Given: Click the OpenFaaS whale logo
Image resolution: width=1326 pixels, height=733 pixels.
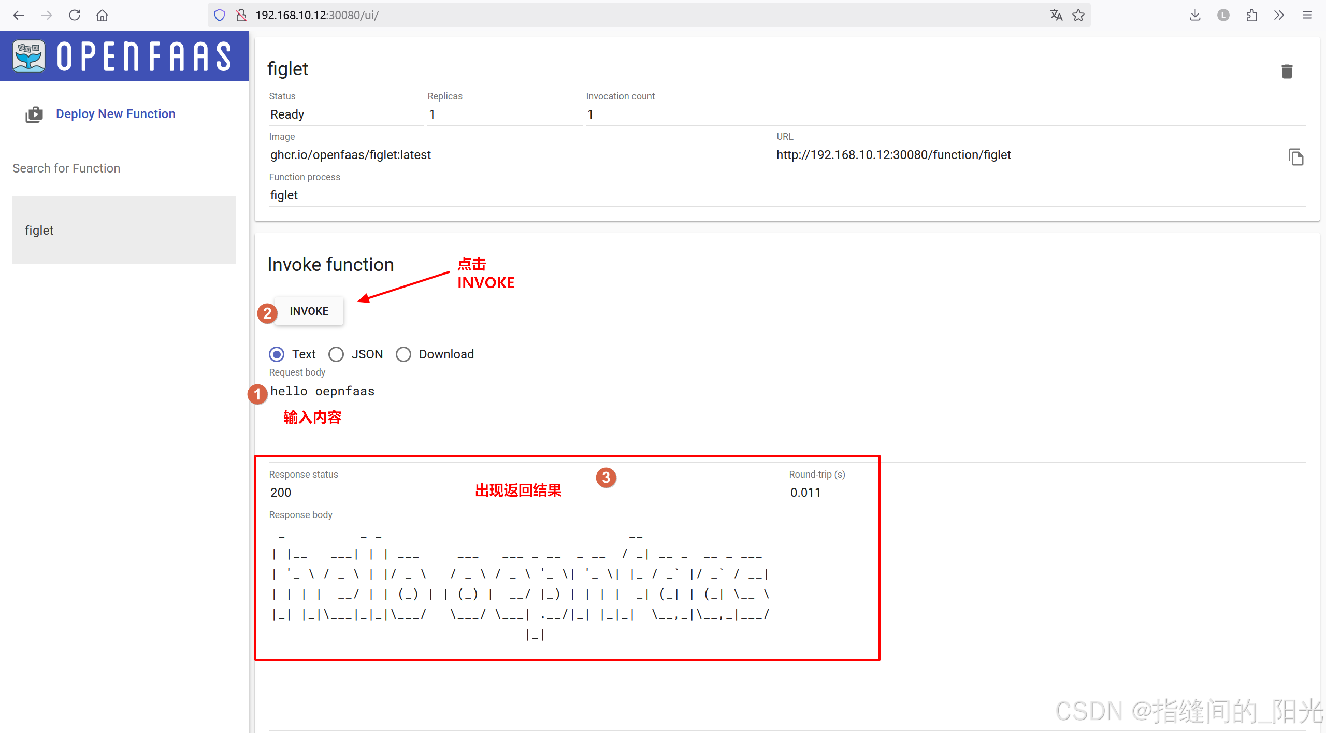Looking at the screenshot, I should coord(29,56).
